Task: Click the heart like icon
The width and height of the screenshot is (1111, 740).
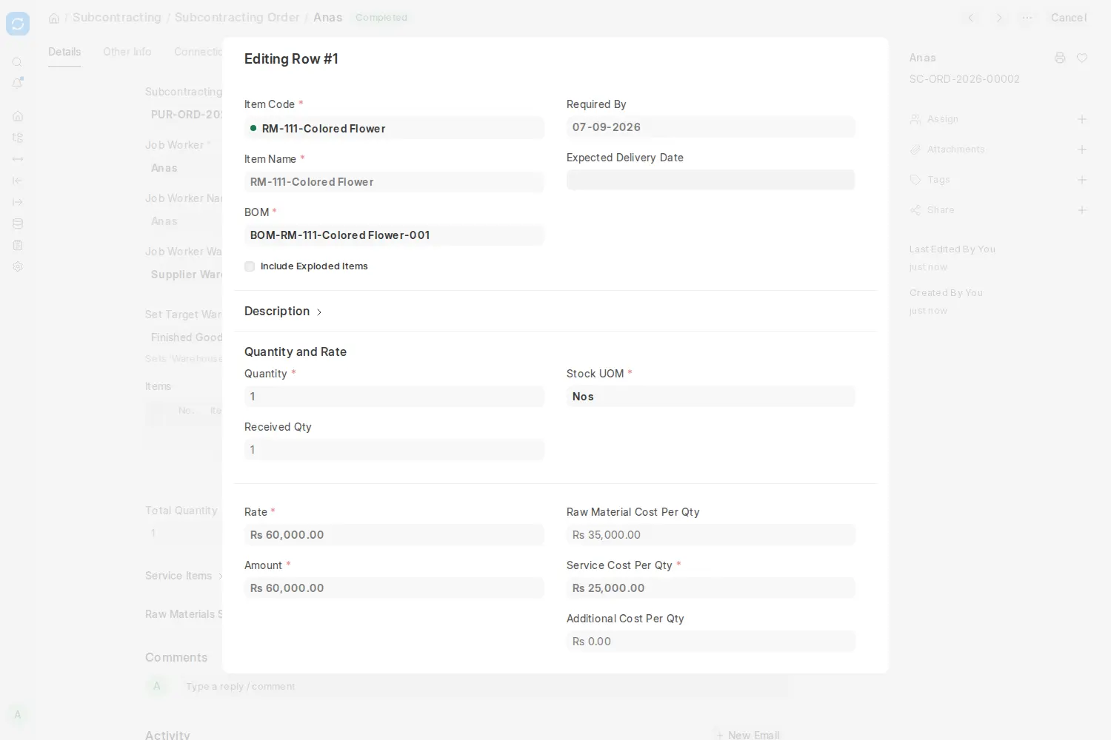Action: pos(1082,58)
